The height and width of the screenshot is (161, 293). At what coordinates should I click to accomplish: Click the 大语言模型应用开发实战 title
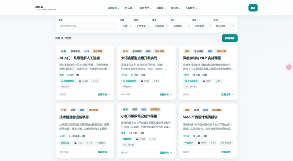click(139, 58)
